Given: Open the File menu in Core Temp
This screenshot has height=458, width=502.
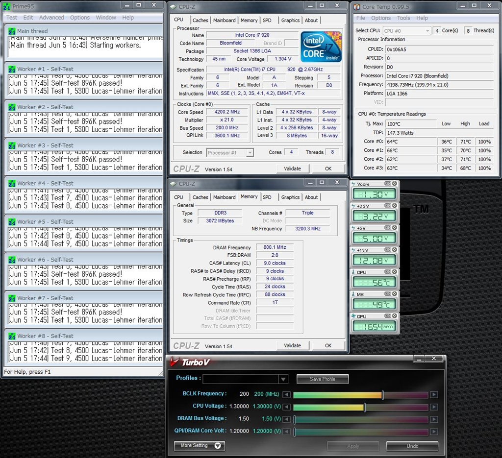Looking at the screenshot, I should pos(360,18).
